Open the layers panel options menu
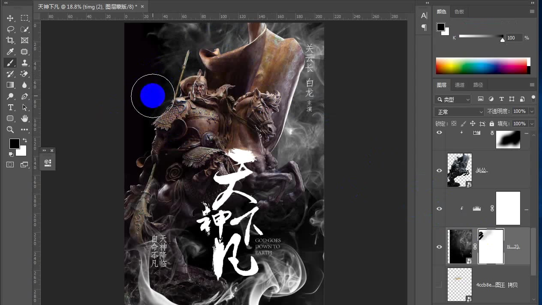Image resolution: width=542 pixels, height=305 pixels. click(532, 85)
